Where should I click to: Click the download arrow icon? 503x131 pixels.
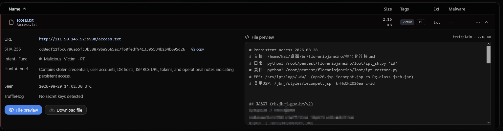(x=52, y=110)
